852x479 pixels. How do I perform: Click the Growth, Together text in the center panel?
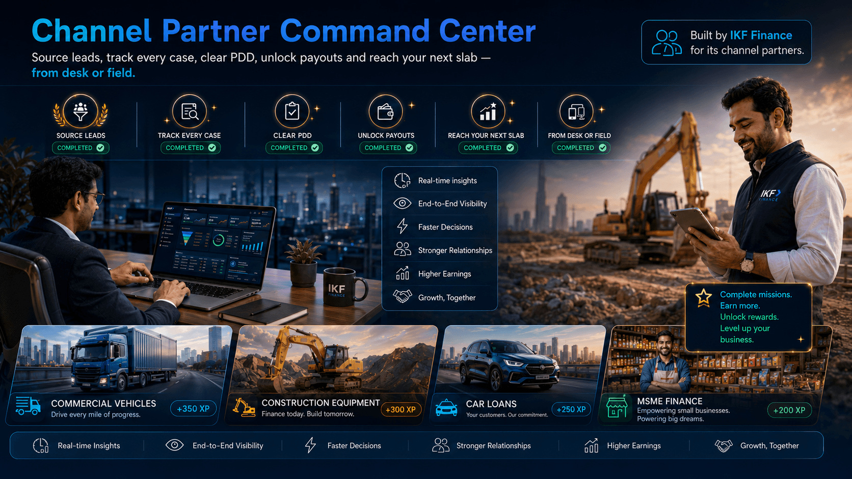tap(447, 298)
